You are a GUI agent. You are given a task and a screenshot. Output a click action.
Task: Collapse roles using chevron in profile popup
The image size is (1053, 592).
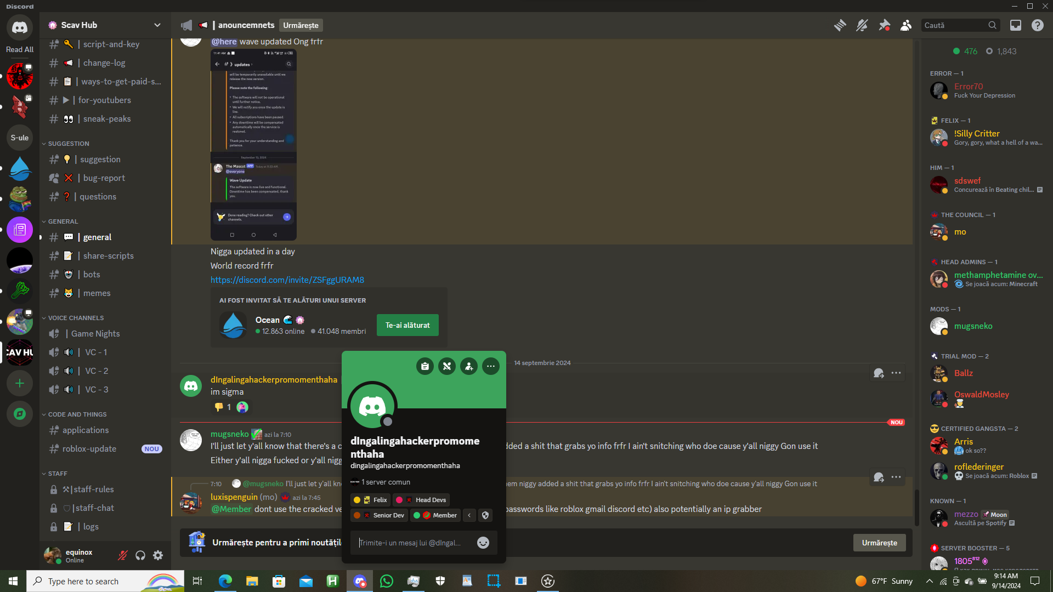469,515
